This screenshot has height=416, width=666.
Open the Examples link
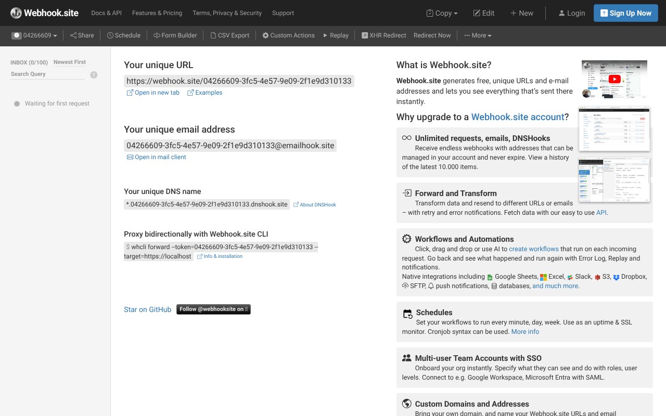(x=208, y=92)
